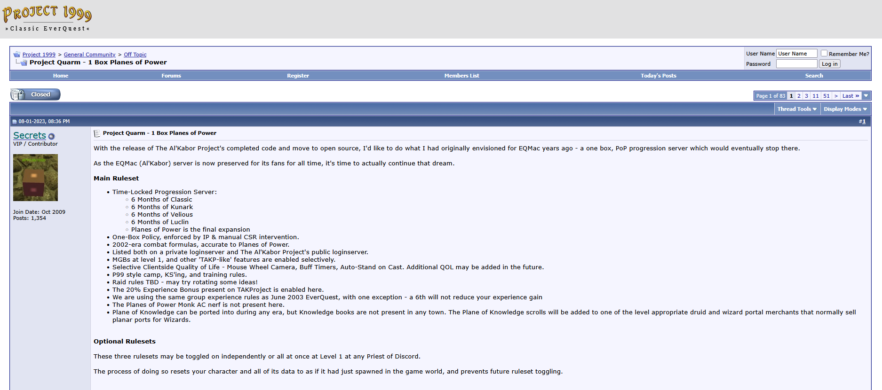Open the Forums navigation tab

171,76
